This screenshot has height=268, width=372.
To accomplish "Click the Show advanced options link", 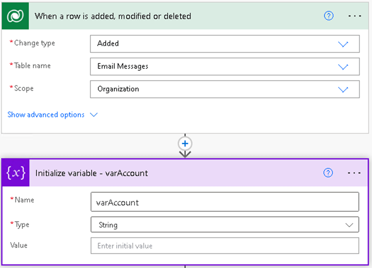I will click(x=46, y=115).
